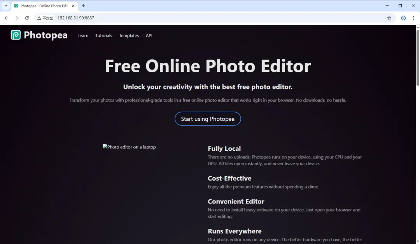
Task: Open the tab search dropdown arrow
Action: click(x=5, y=5)
